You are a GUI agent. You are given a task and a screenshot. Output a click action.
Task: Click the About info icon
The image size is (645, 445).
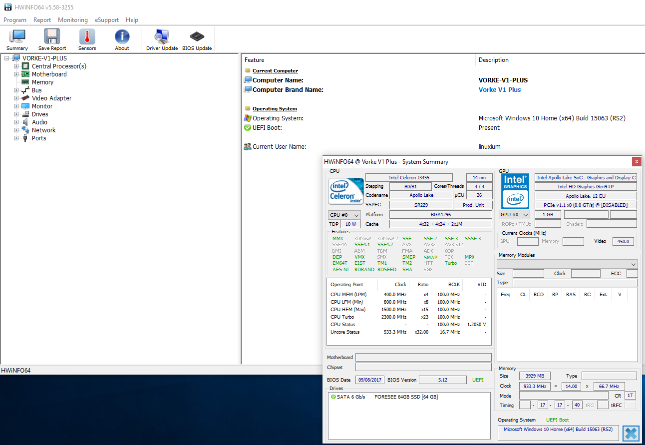122,37
